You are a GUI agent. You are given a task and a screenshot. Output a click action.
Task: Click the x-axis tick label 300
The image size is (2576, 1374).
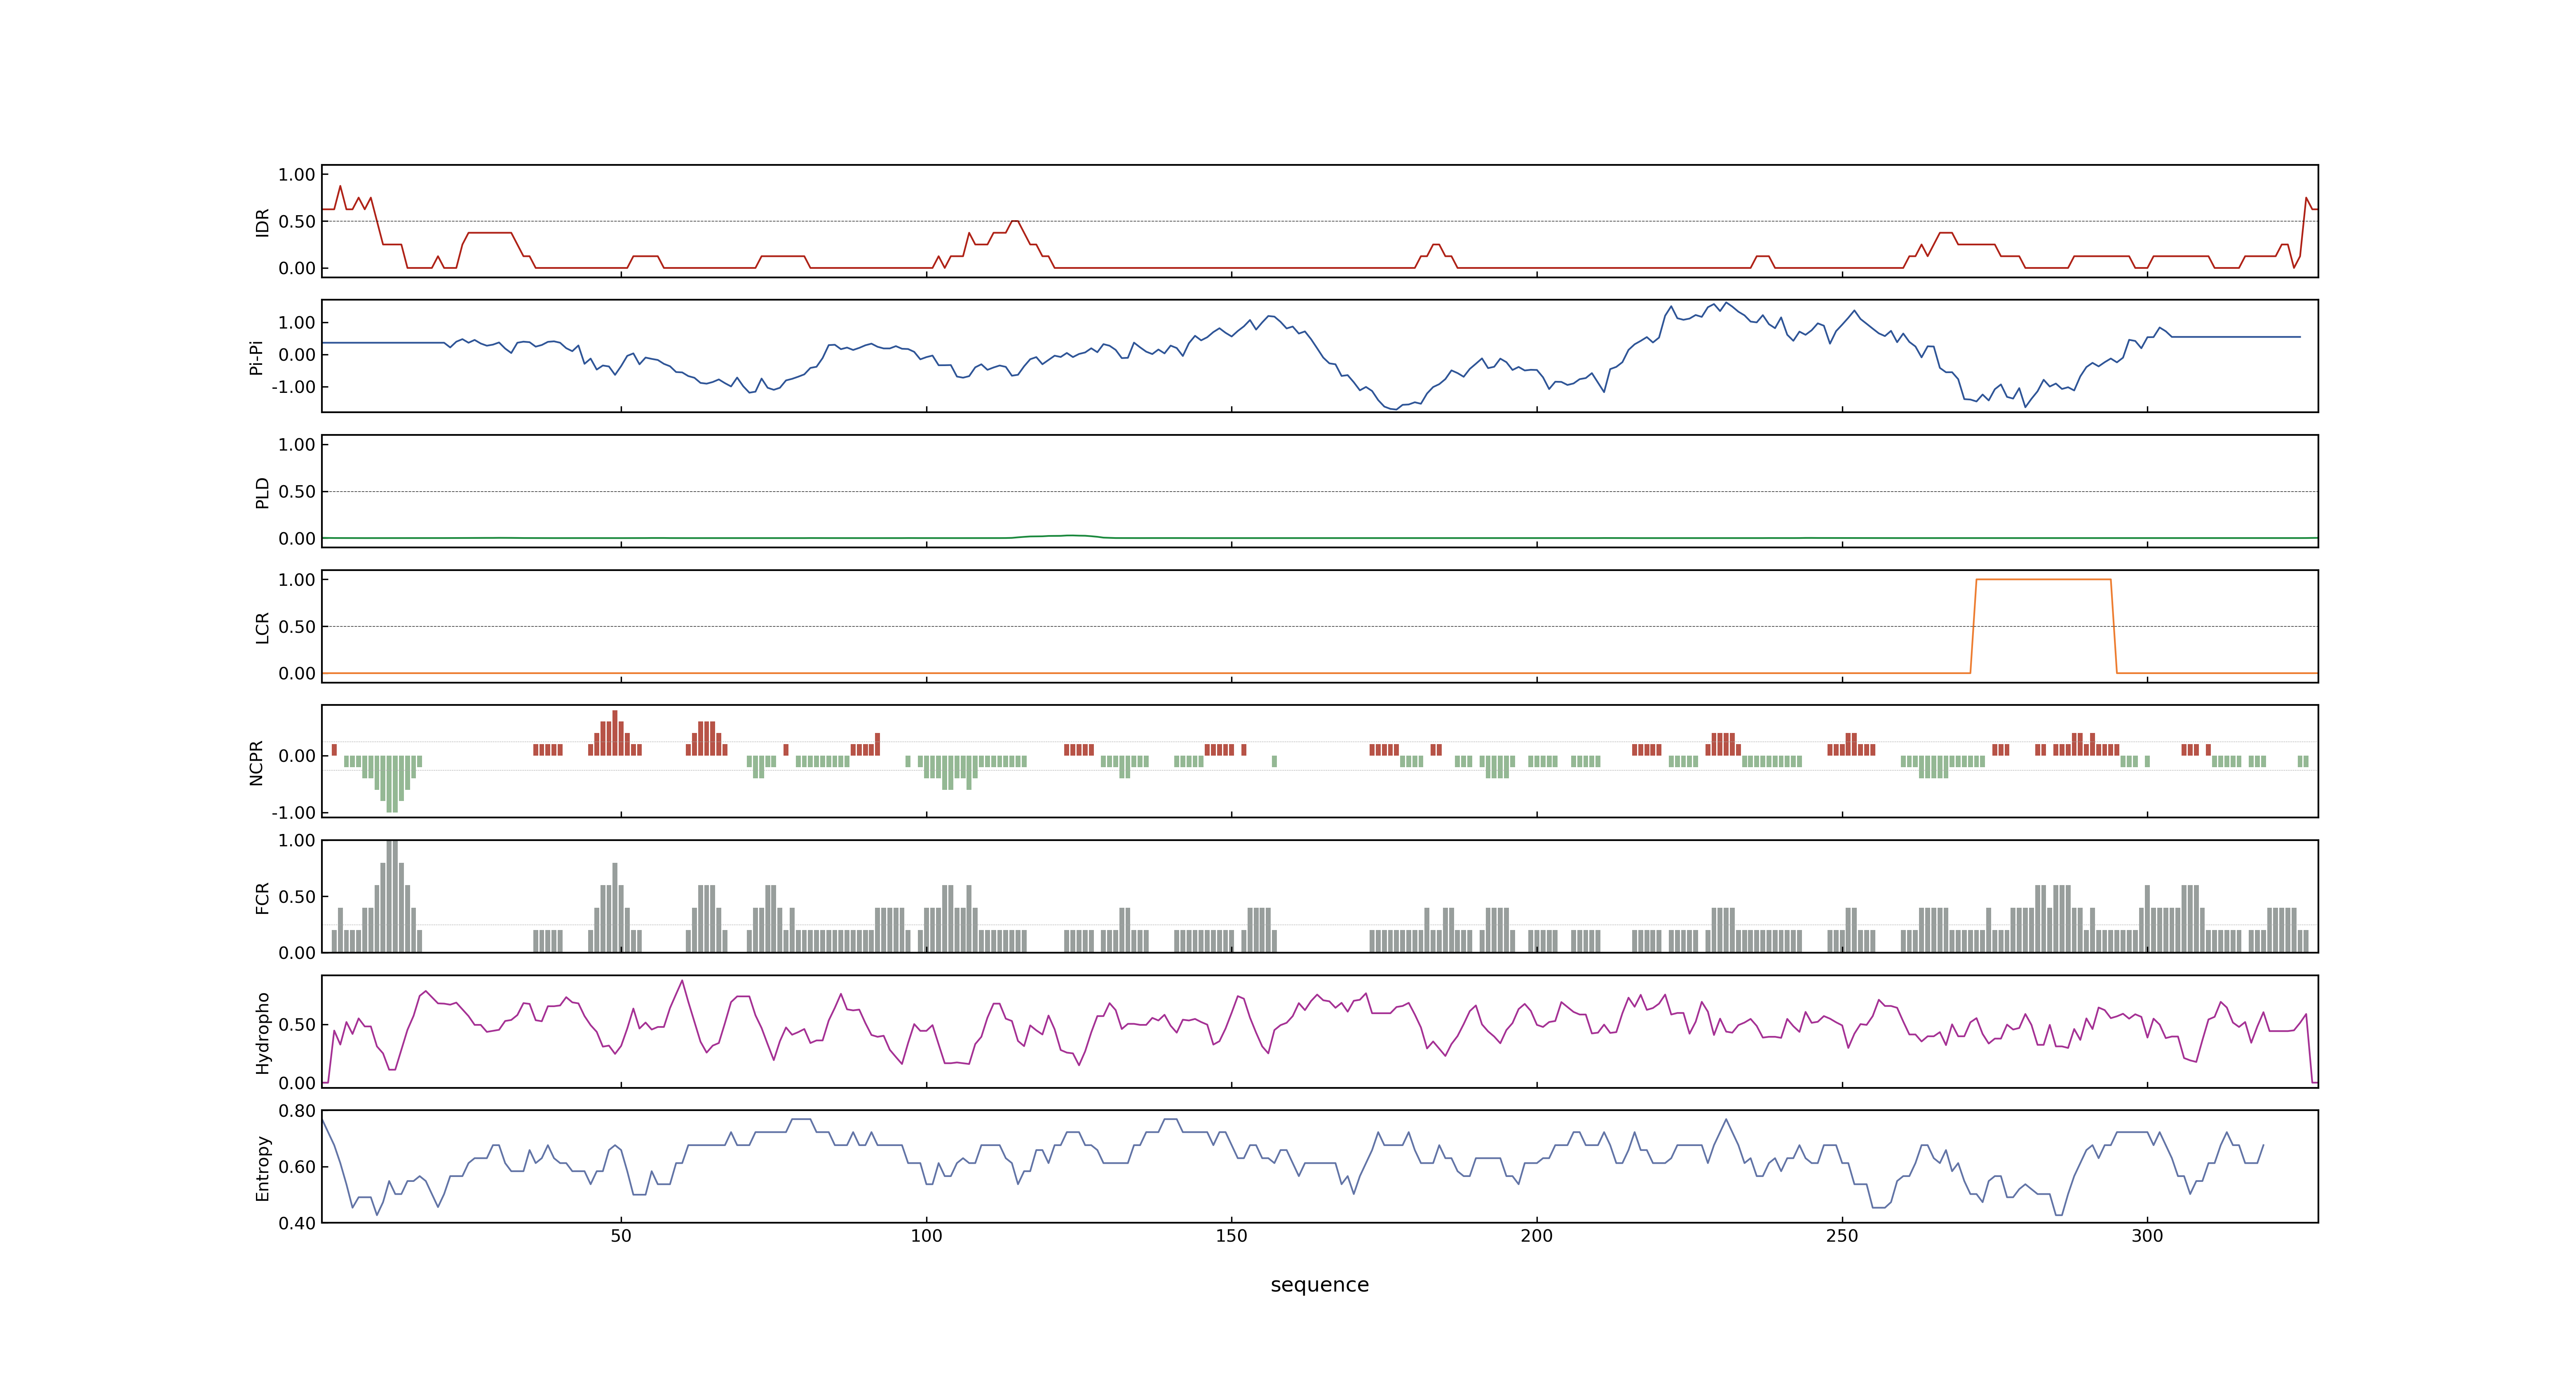pos(2147,1235)
